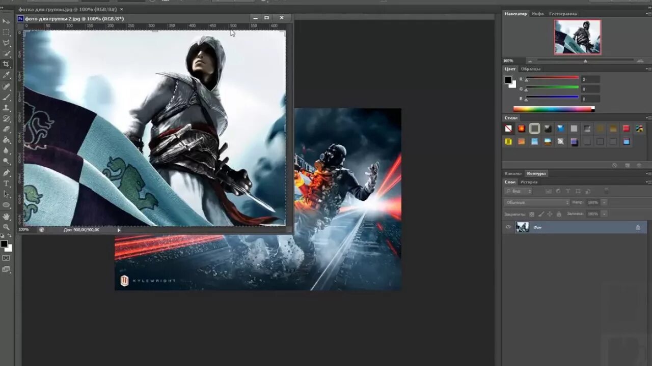Switch to the Гистограмма tab
The height and width of the screenshot is (366, 652).
563,14
